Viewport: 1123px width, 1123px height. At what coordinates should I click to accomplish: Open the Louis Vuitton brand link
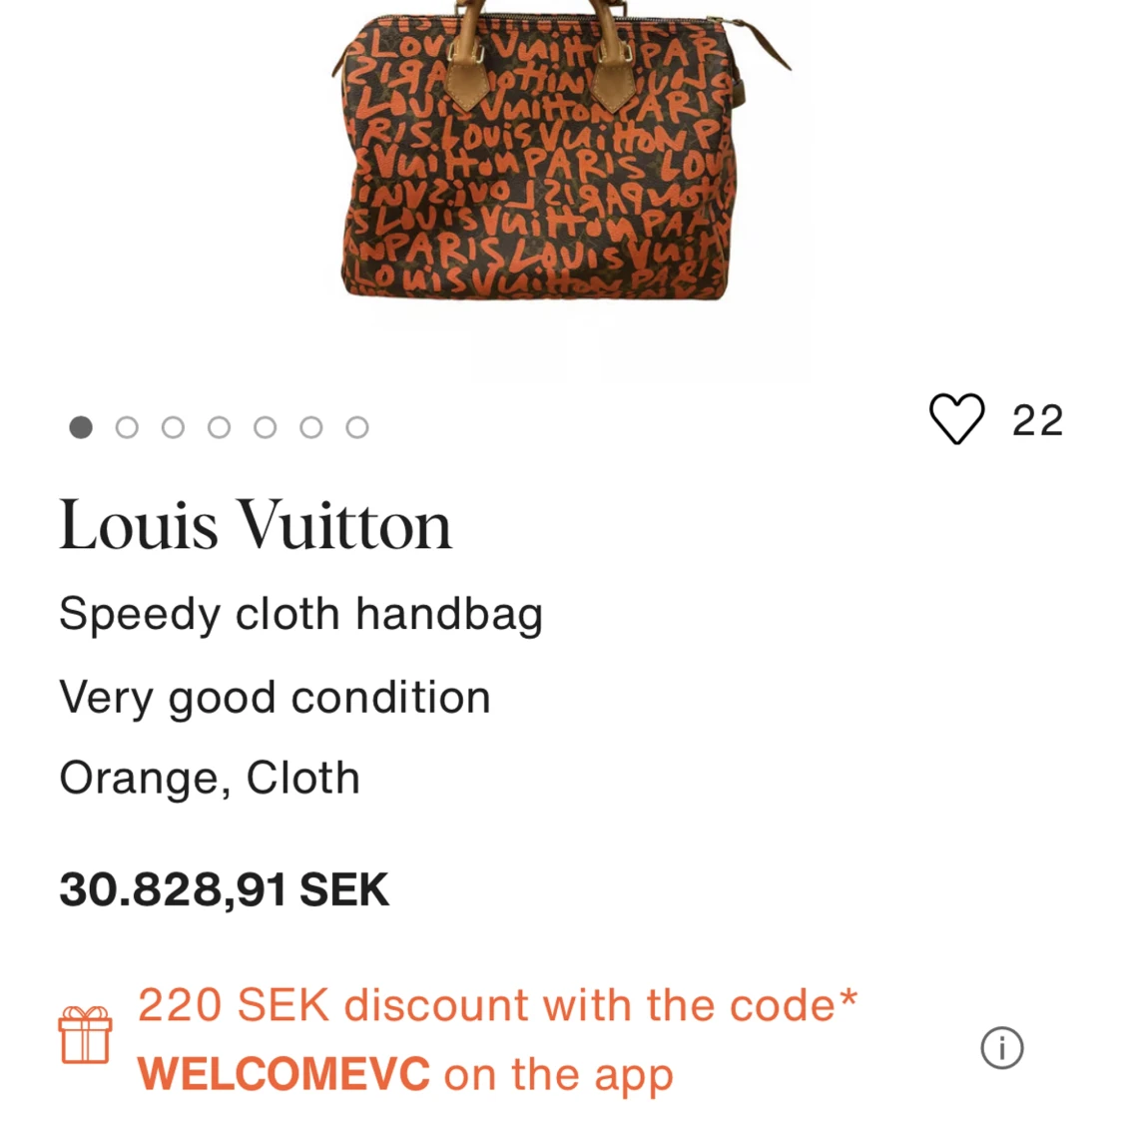coord(256,525)
